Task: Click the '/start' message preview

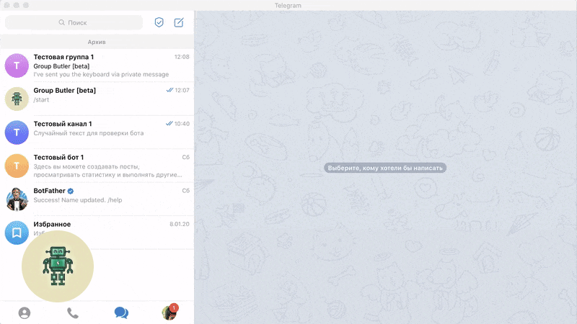Action: (41, 99)
